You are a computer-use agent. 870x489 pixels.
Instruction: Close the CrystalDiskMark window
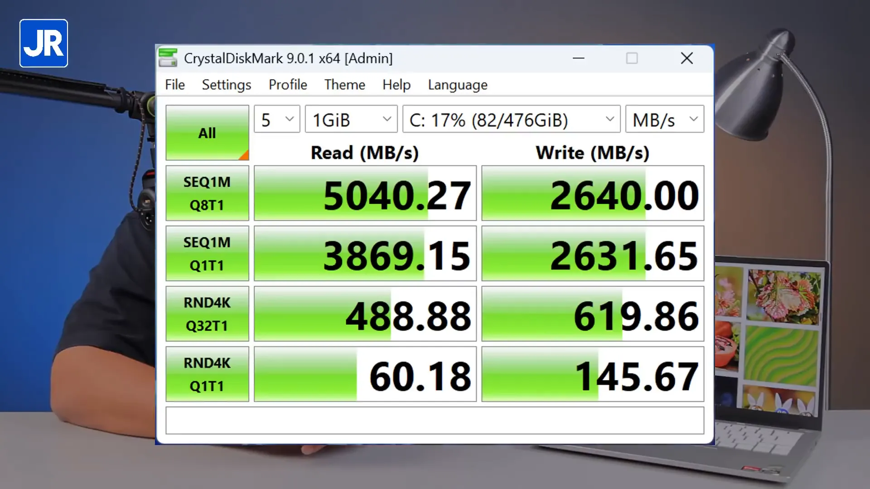687,58
